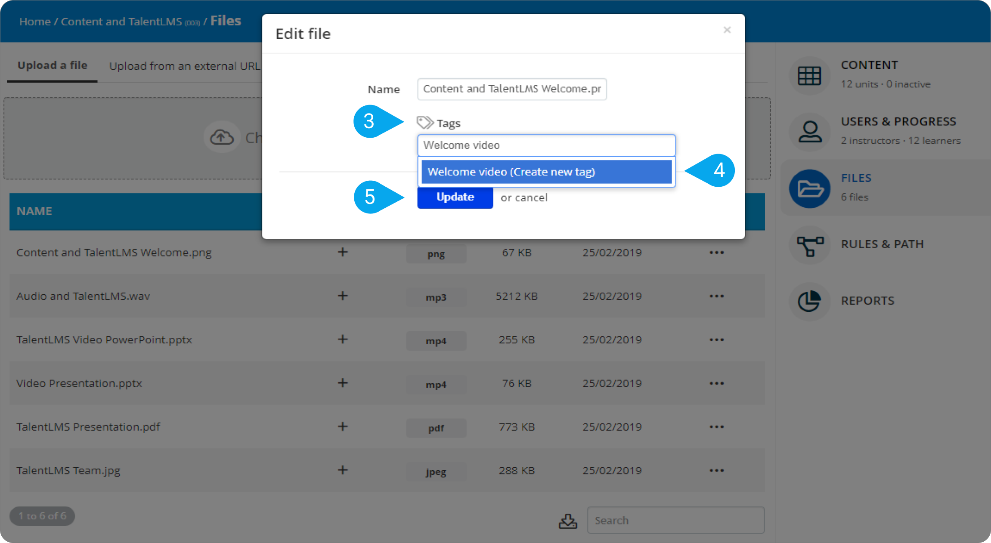The image size is (991, 543).
Task: Click the '5212 KB' size value
Action: 517,296
